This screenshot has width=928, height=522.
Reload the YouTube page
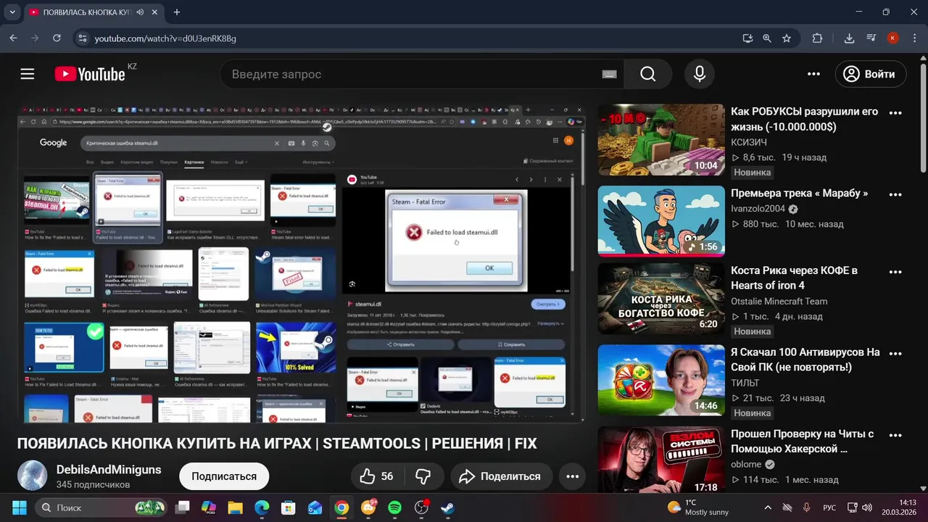pos(57,38)
